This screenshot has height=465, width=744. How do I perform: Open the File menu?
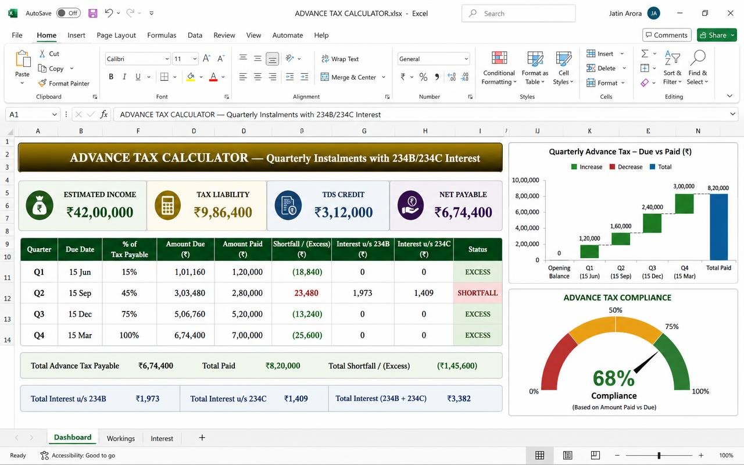(x=17, y=35)
